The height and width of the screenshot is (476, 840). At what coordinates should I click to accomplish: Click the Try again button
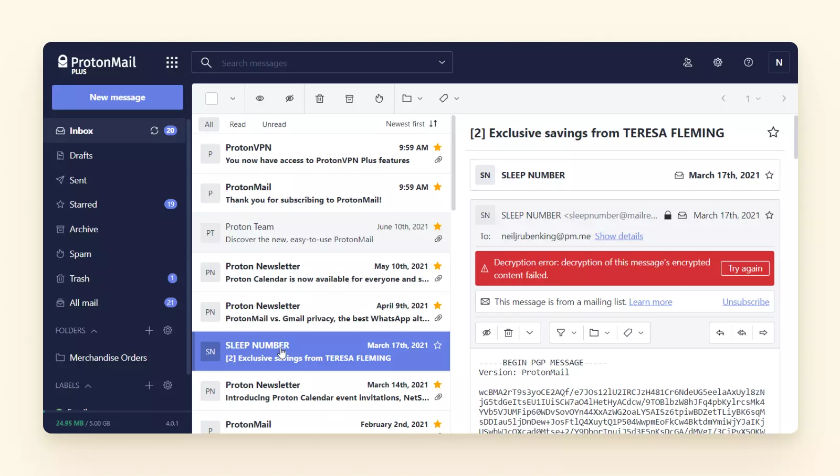[x=745, y=268]
